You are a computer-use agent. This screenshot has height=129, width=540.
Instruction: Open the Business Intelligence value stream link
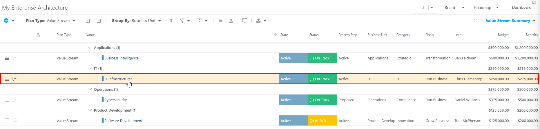pyautogui.click(x=121, y=58)
